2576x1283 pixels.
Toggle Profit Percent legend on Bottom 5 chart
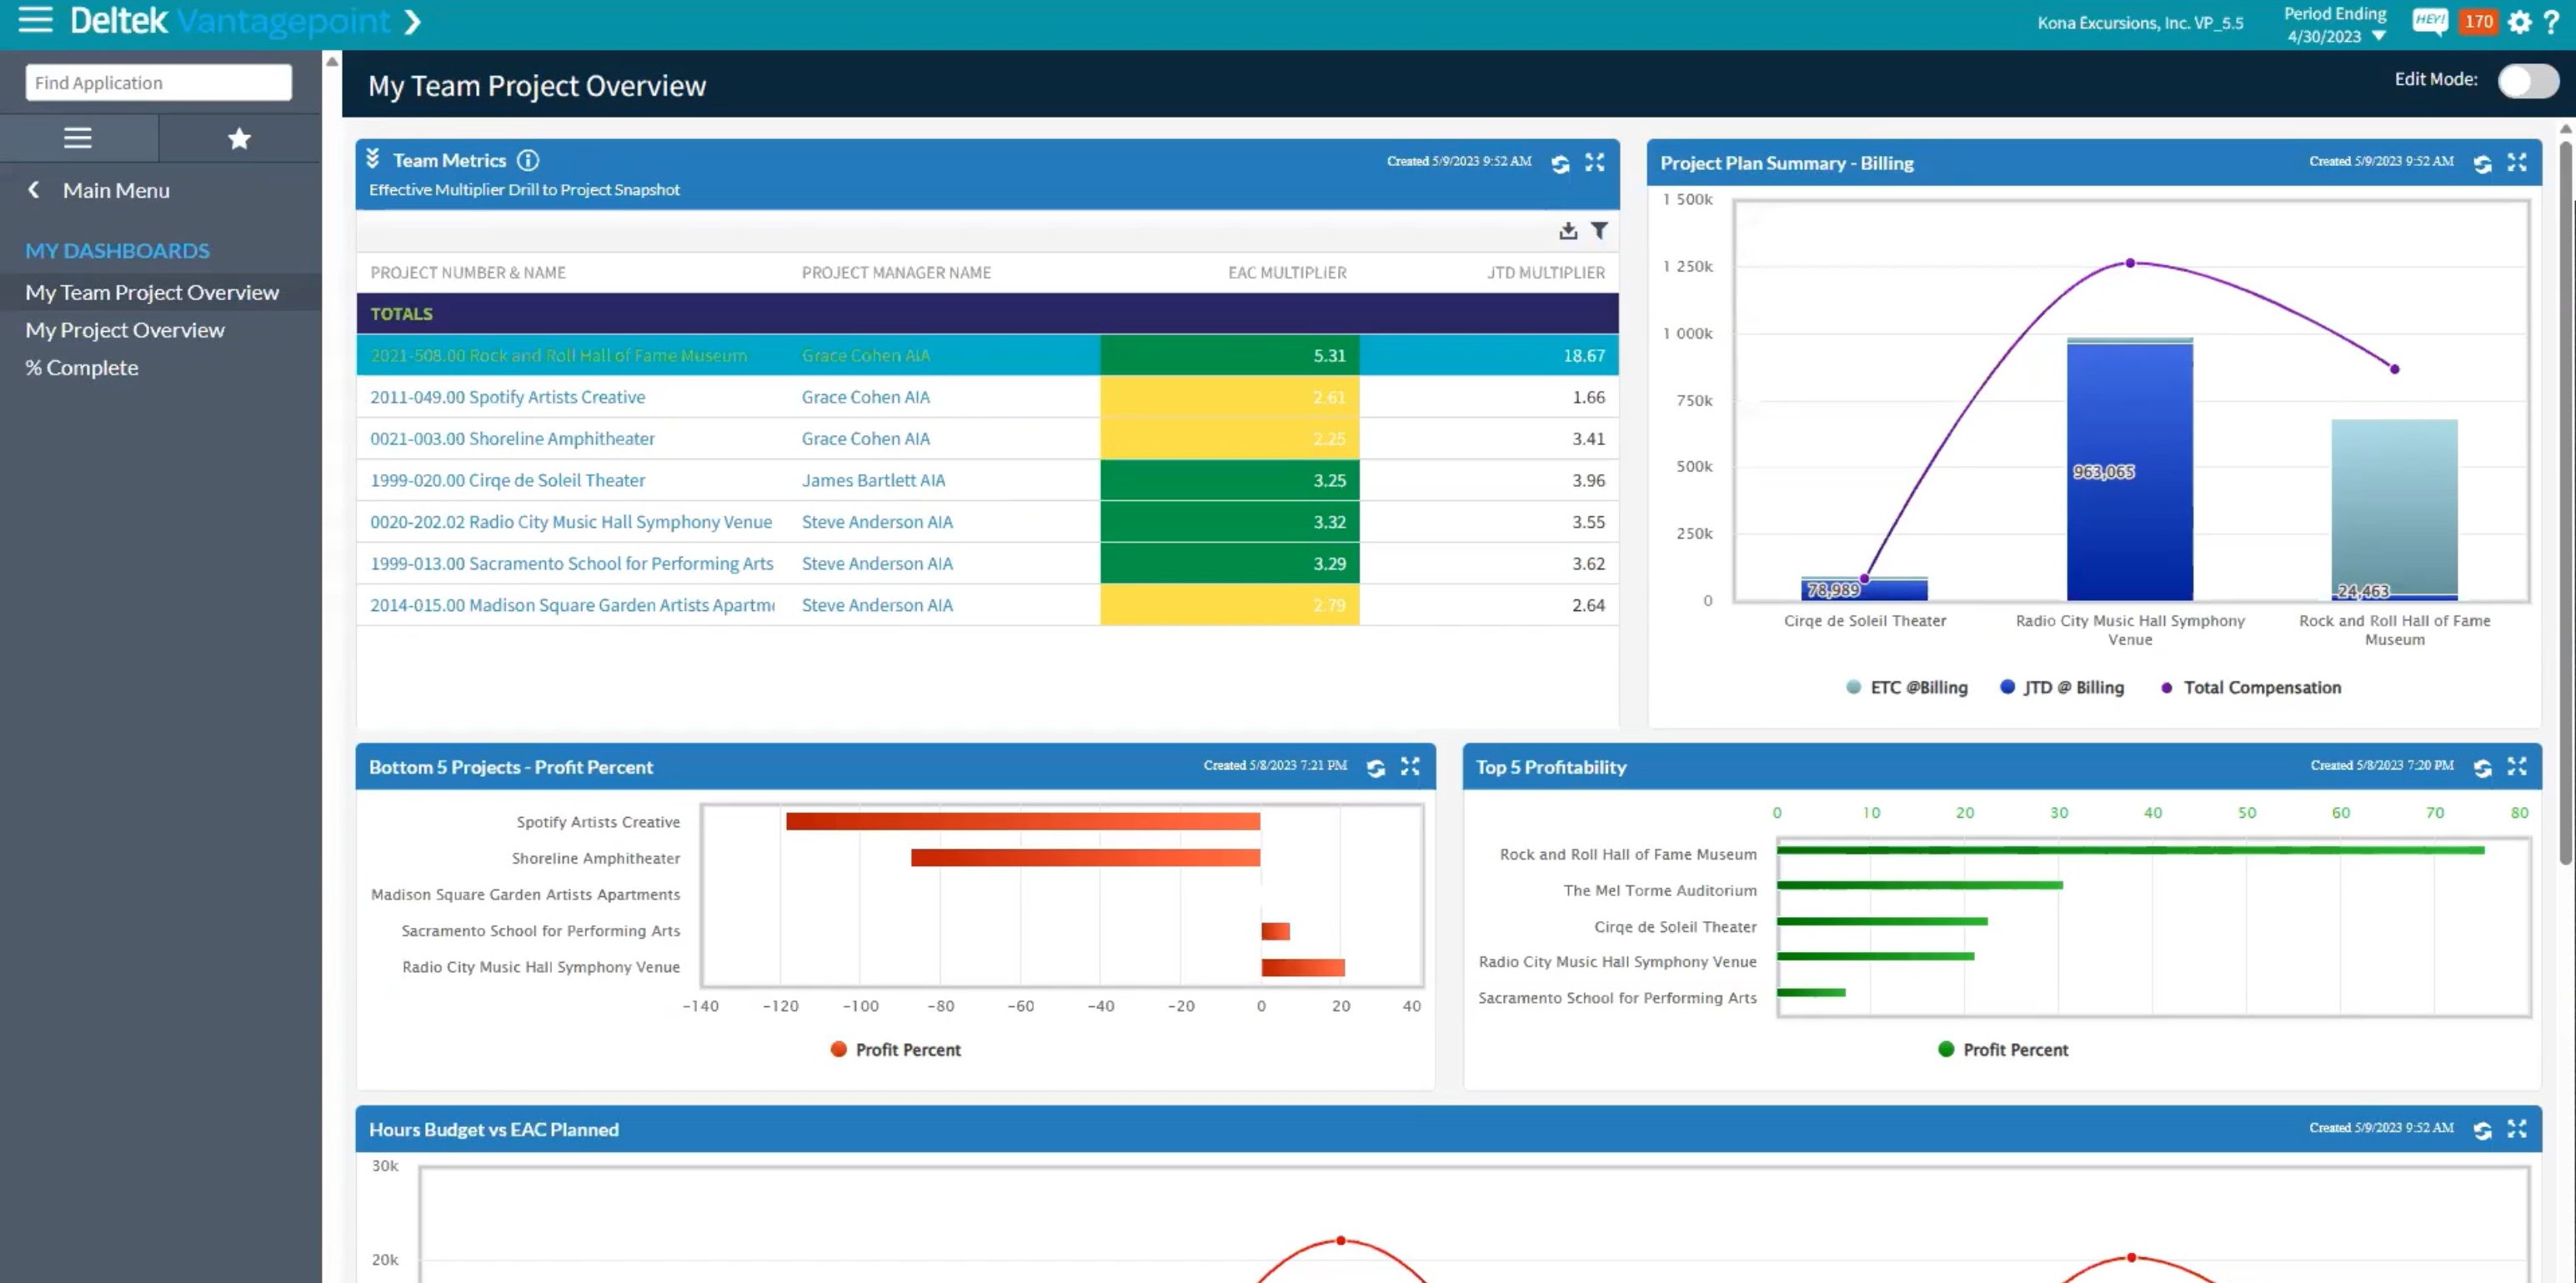click(x=894, y=1049)
